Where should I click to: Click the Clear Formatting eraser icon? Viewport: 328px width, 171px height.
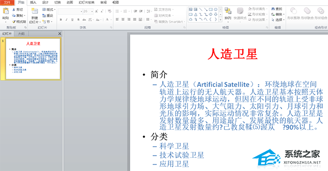pyautogui.click(x=109, y=11)
